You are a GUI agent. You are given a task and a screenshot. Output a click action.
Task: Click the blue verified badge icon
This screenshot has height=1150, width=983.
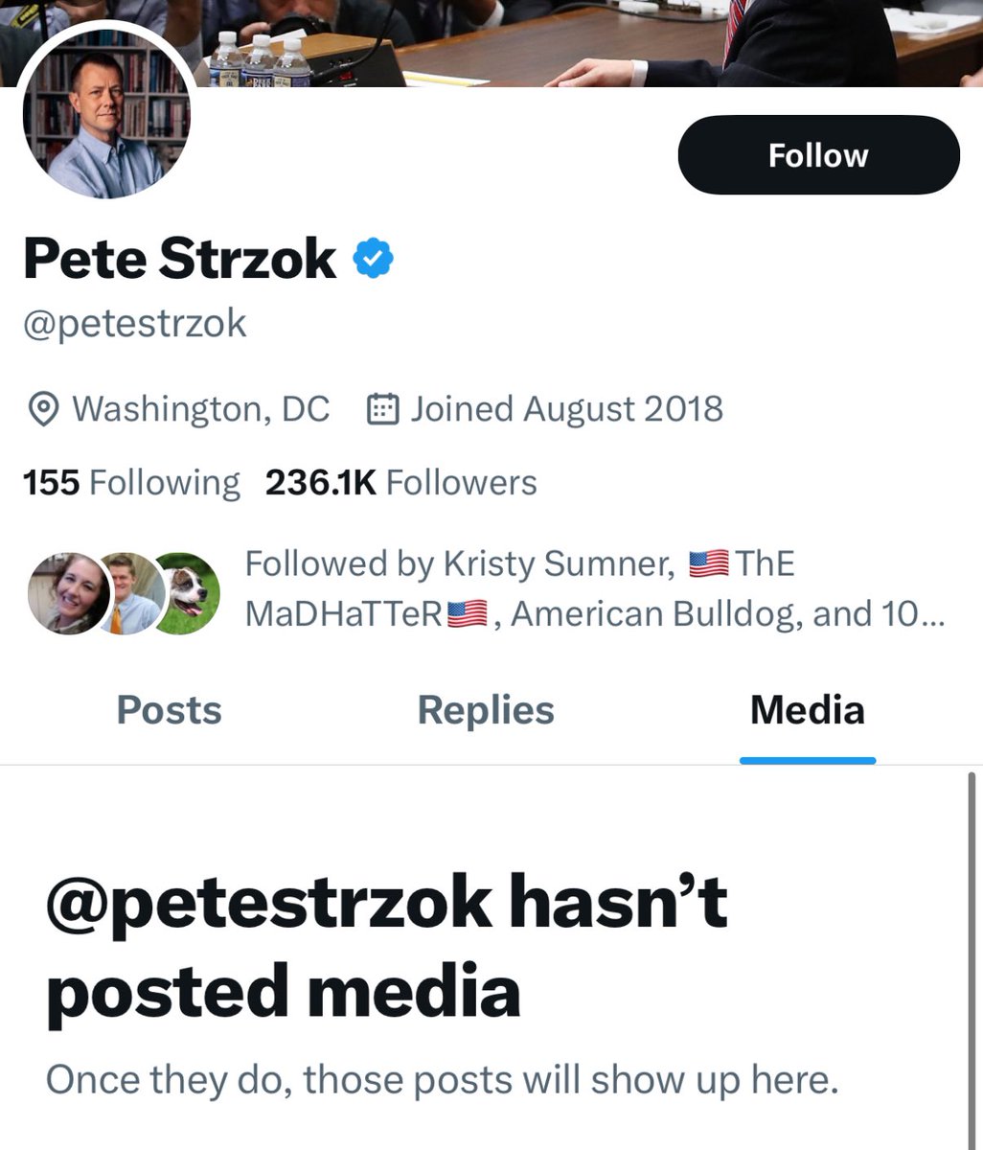pyautogui.click(x=374, y=259)
